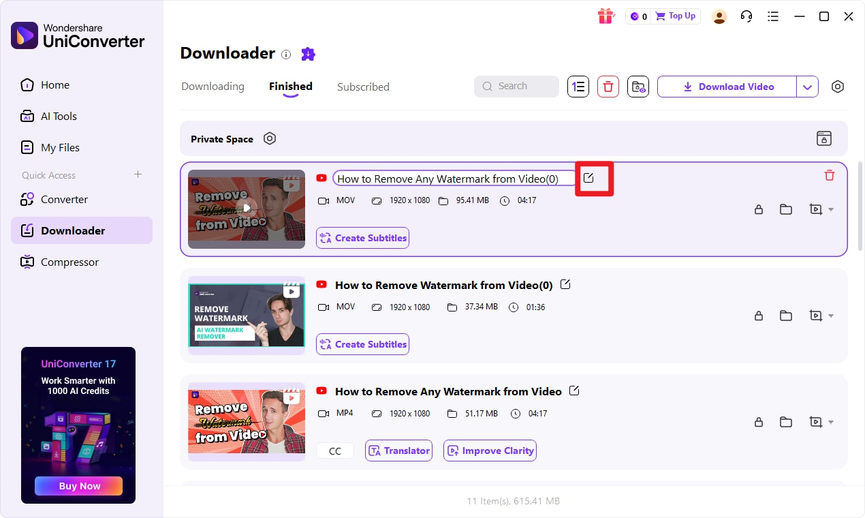Click Buy Now in promo banner

[78, 486]
